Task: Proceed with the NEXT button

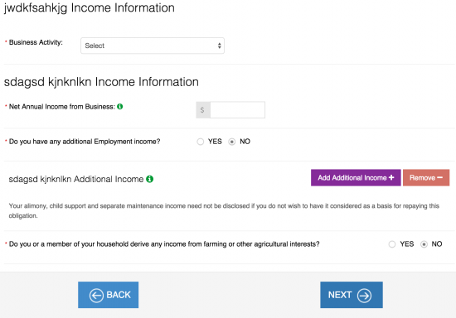Action: pos(352,295)
